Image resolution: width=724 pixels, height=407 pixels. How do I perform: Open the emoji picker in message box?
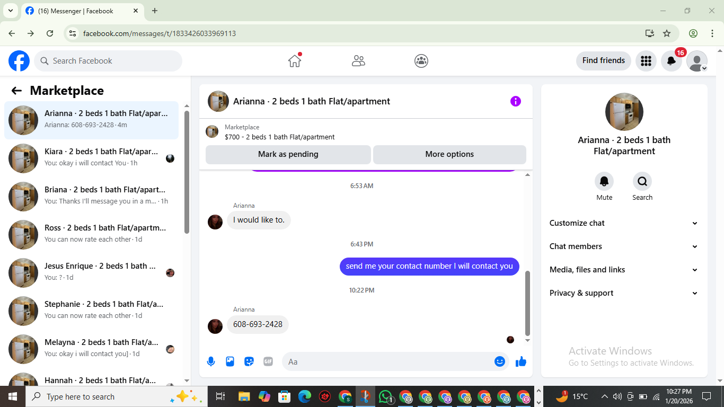500,361
